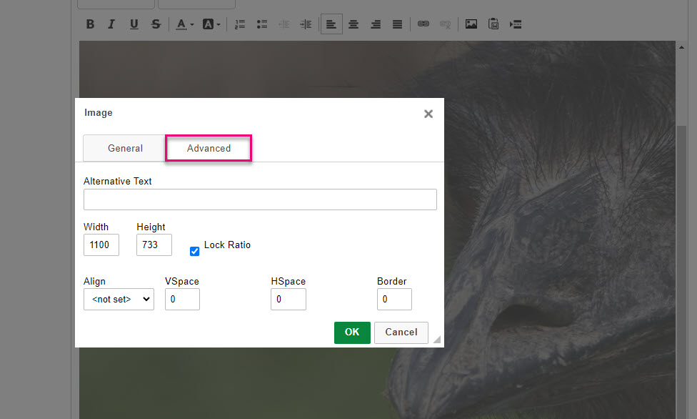
Task: Open the insert image tool
Action: (x=471, y=24)
